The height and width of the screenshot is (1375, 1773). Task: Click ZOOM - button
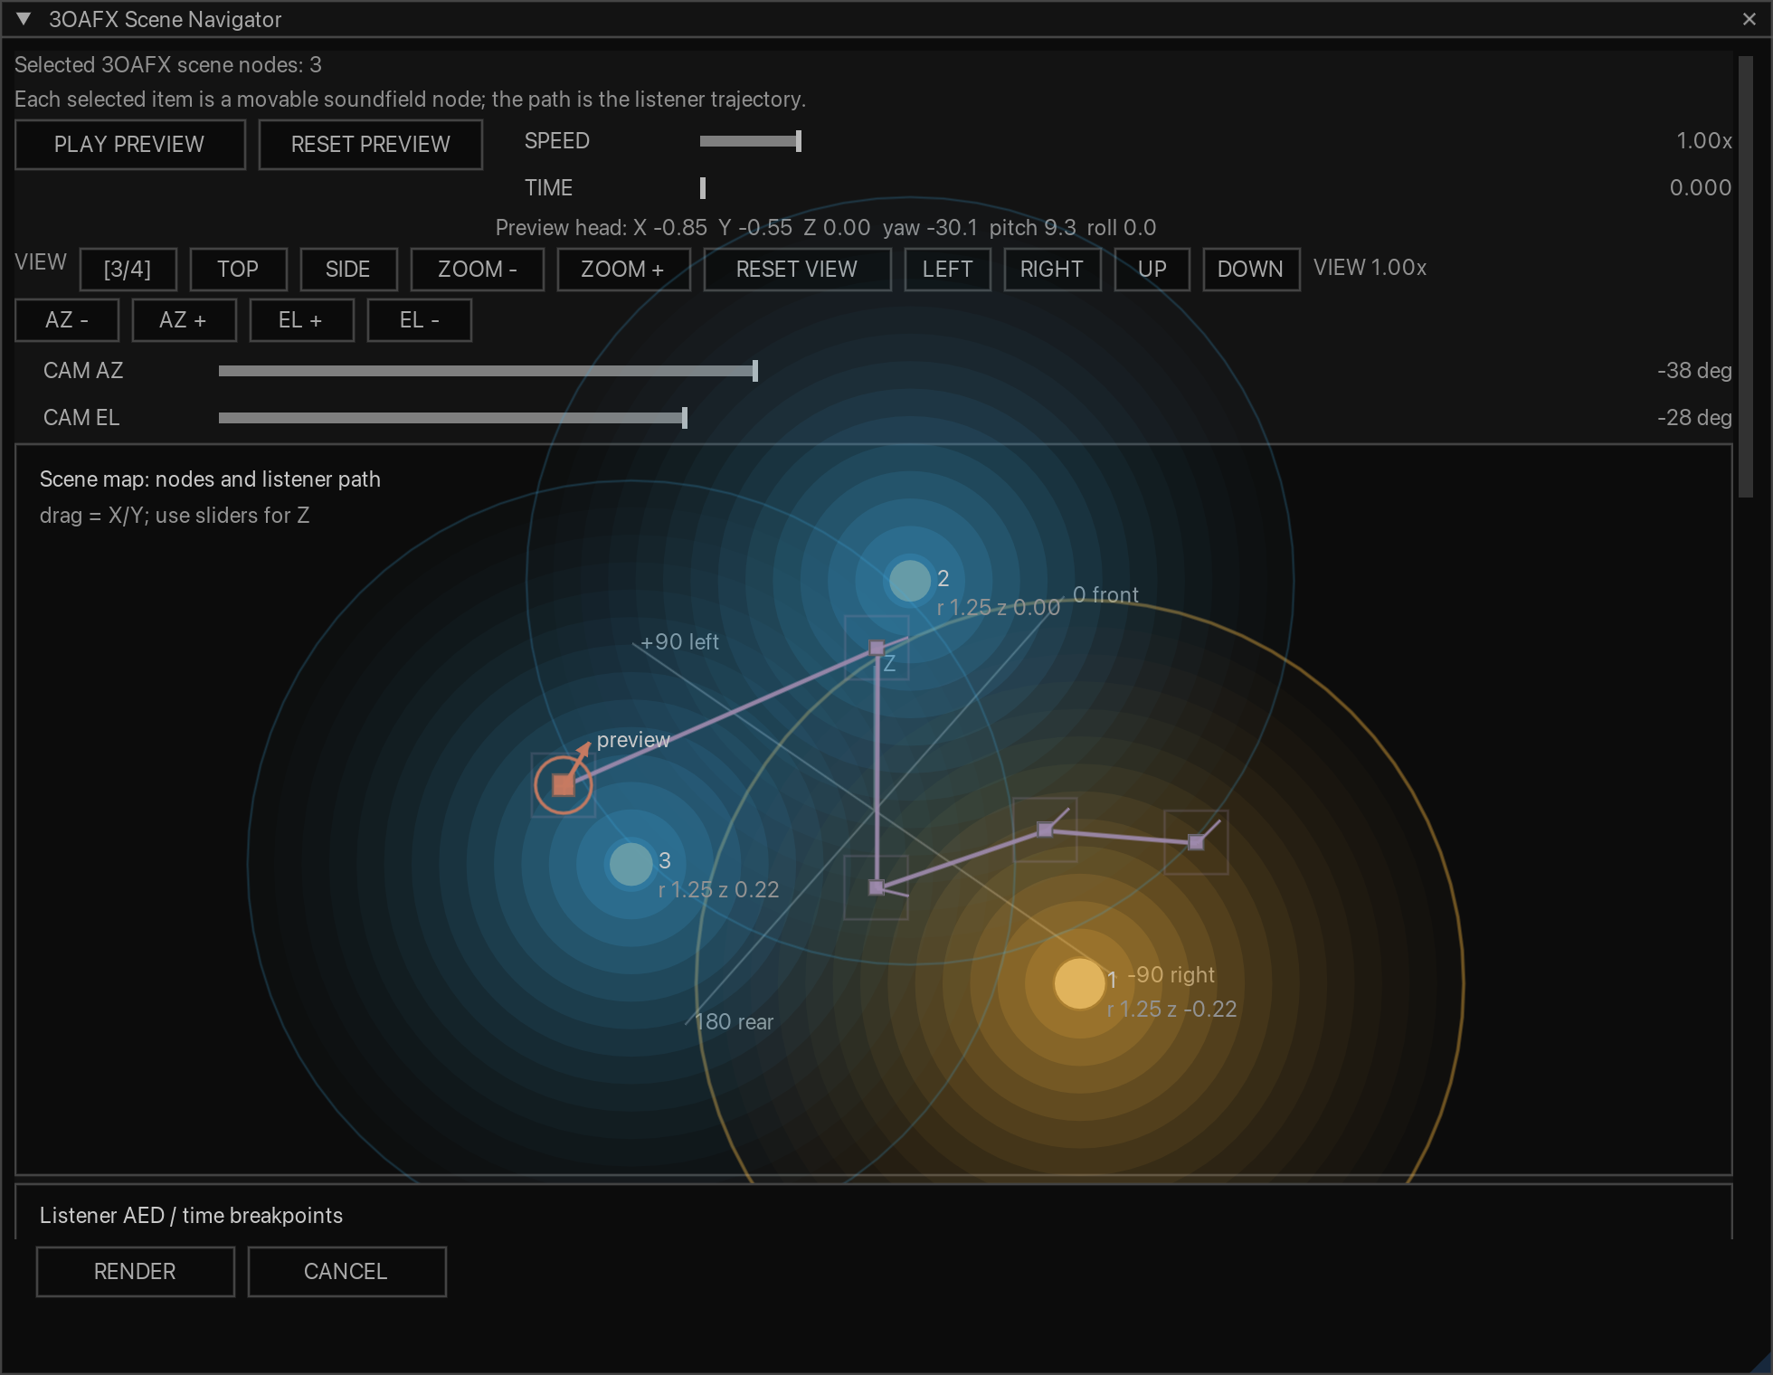click(477, 270)
